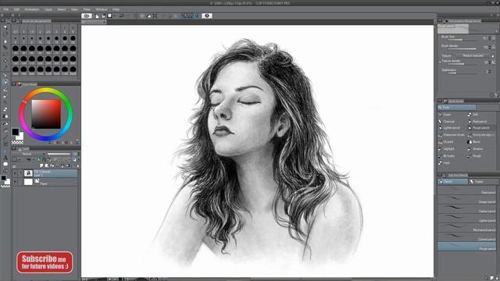The image size is (500, 281).
Task: Choose the Colored pencil sub tool
Action: (x=467, y=237)
